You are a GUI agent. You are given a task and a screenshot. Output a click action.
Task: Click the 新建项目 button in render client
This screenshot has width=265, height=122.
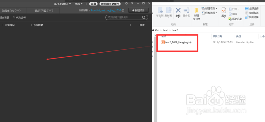pyautogui.click(x=138, y=10)
